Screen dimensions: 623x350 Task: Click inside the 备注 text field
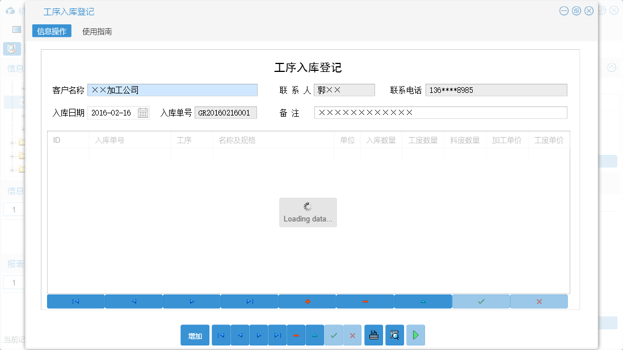coord(441,112)
